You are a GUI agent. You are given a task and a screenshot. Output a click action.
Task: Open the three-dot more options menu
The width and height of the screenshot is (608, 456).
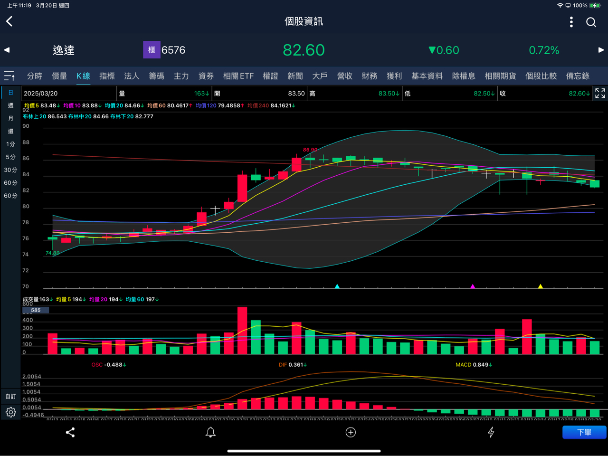coord(571,22)
